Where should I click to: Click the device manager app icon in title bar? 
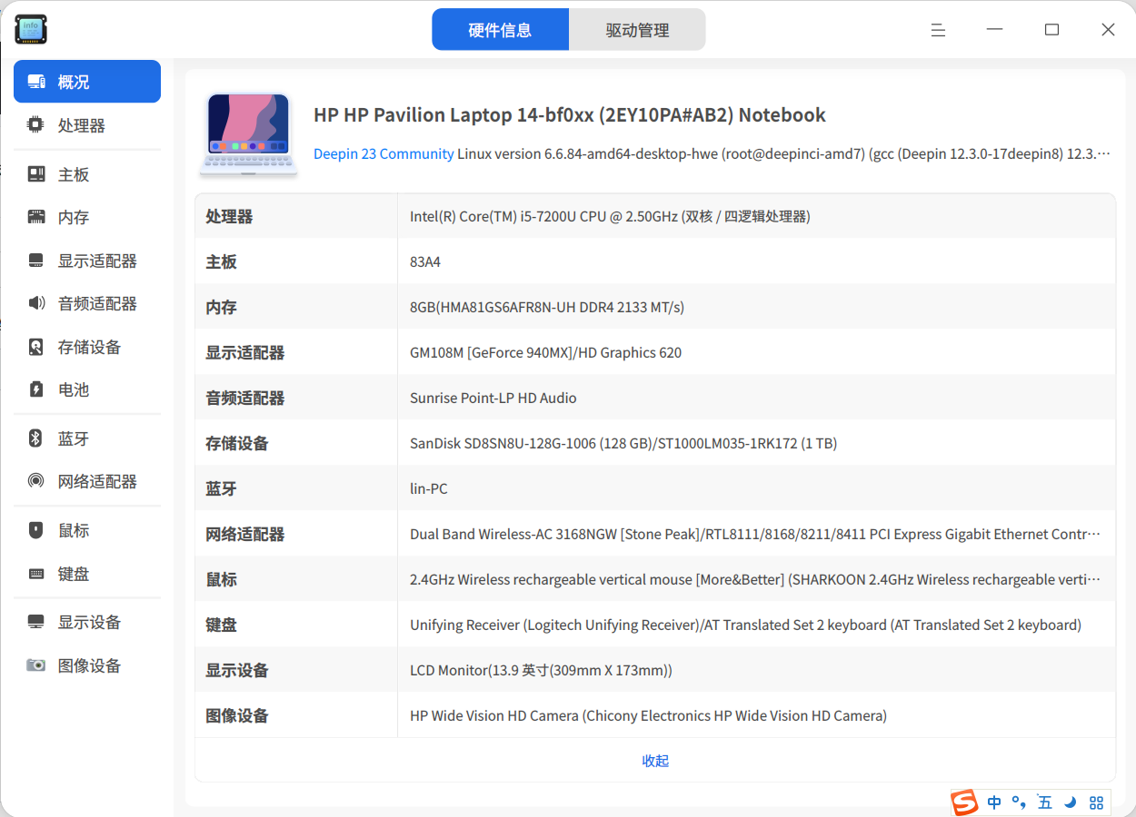click(x=31, y=29)
